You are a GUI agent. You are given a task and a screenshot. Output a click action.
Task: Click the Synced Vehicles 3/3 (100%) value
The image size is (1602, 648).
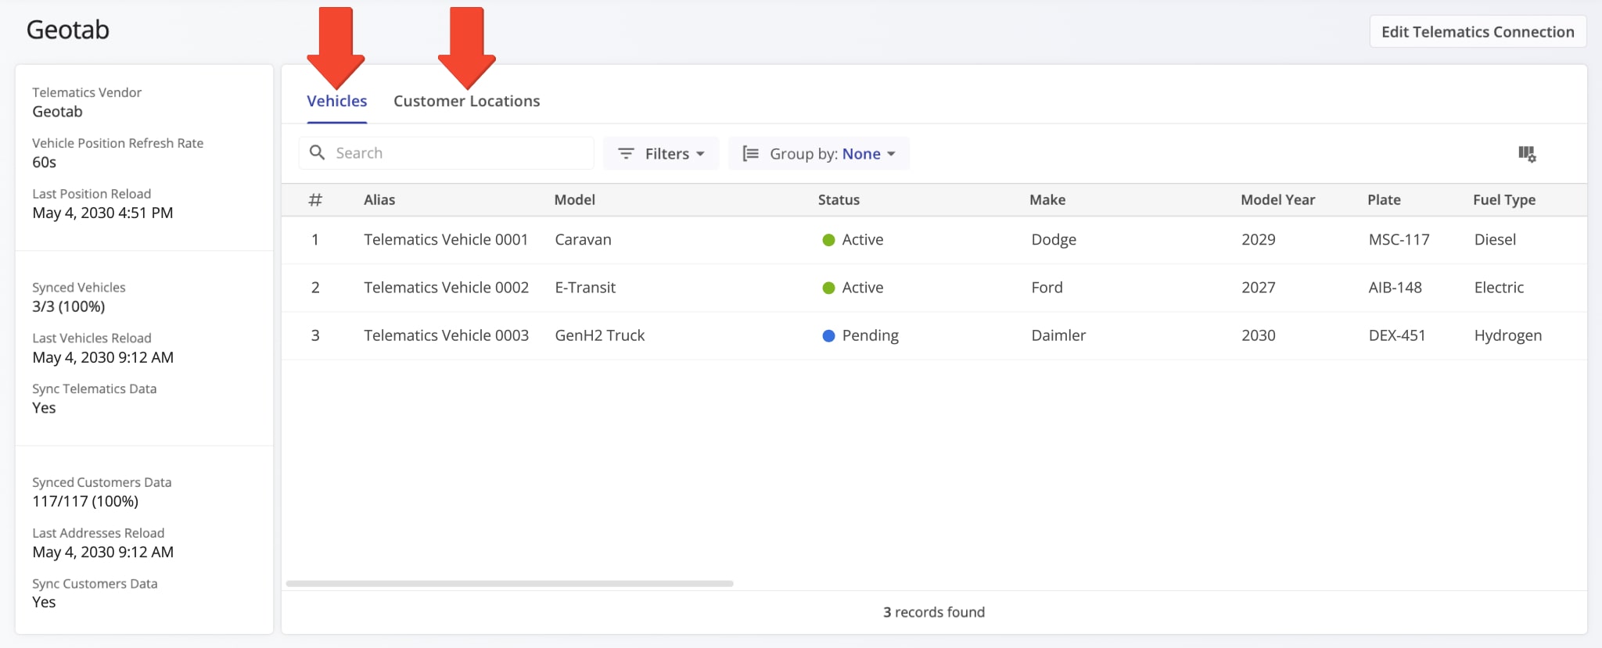tap(68, 307)
